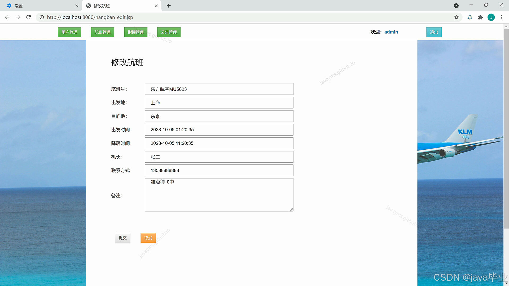Viewport: 509px width, 286px height.
Task: Open the 用户管理 menu
Action: [x=69, y=32]
